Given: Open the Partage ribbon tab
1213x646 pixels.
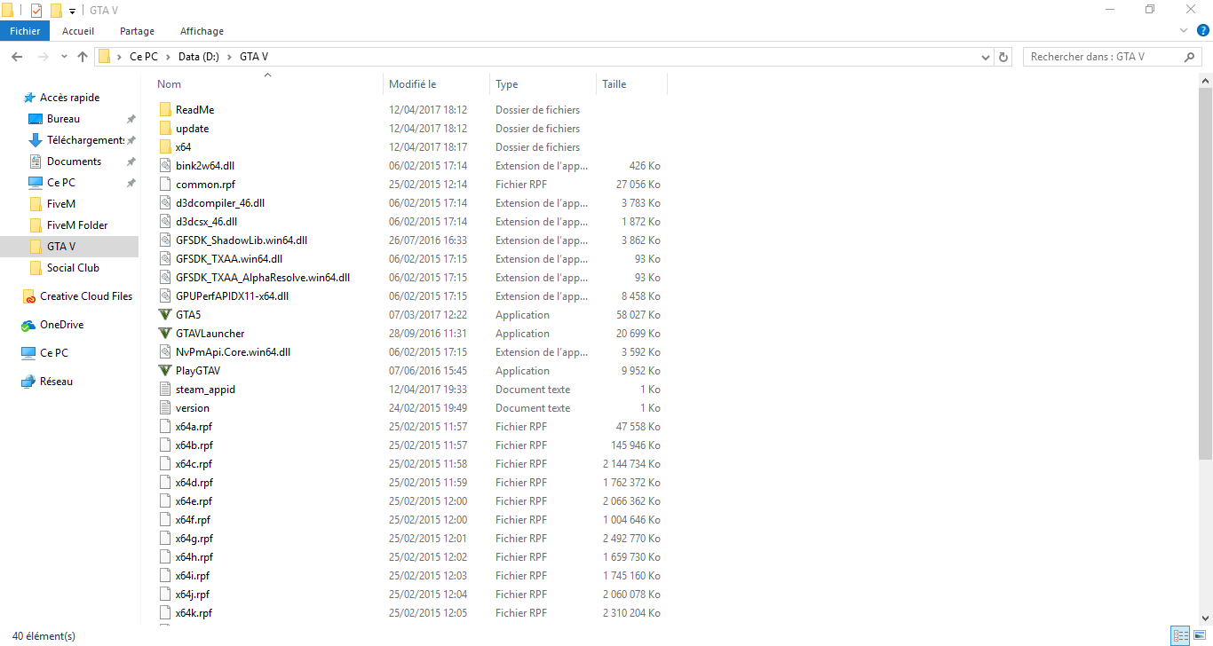Looking at the screenshot, I should (137, 31).
